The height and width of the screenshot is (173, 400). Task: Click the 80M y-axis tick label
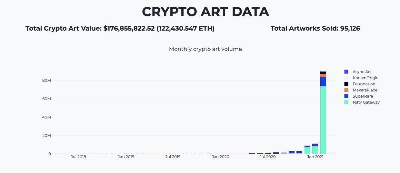[46, 80]
